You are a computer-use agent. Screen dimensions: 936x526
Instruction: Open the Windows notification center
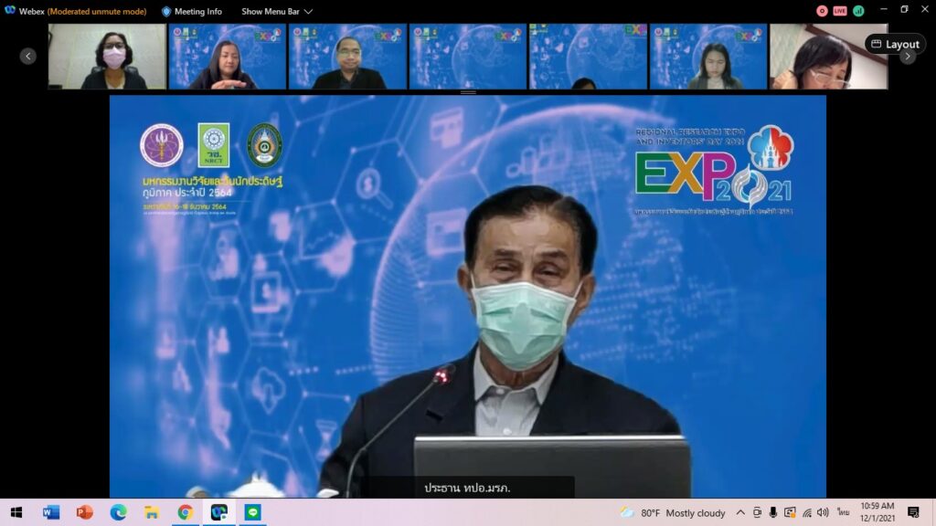[913, 512]
